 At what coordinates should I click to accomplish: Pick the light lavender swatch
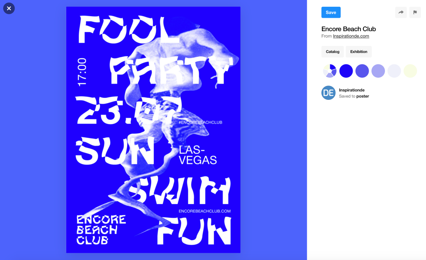[378, 71]
